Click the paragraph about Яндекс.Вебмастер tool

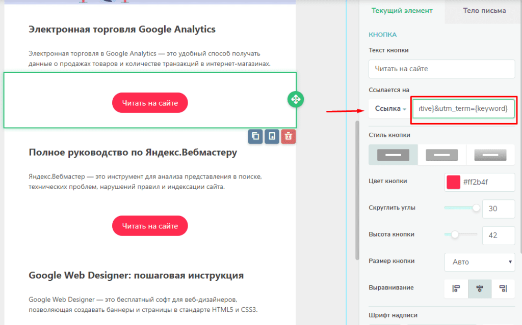click(x=145, y=182)
